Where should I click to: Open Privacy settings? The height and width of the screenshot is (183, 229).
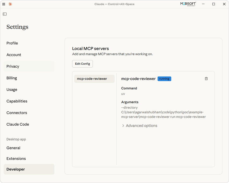pos(13,67)
